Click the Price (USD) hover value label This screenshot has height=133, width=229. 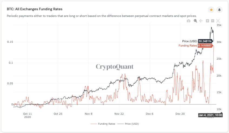tap(205, 41)
